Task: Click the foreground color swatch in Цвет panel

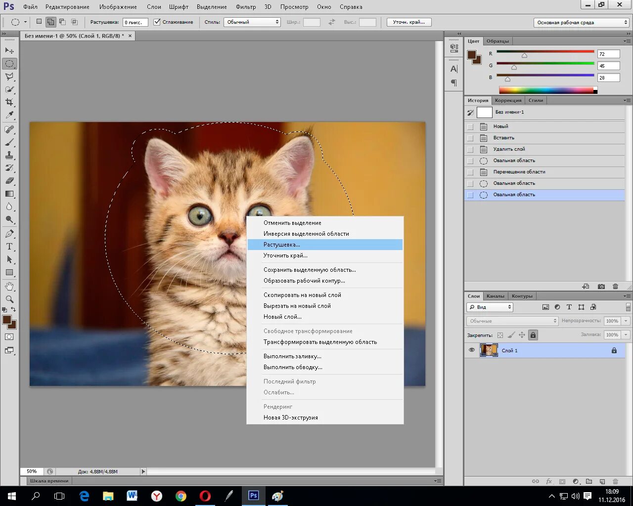Action: 472,55
